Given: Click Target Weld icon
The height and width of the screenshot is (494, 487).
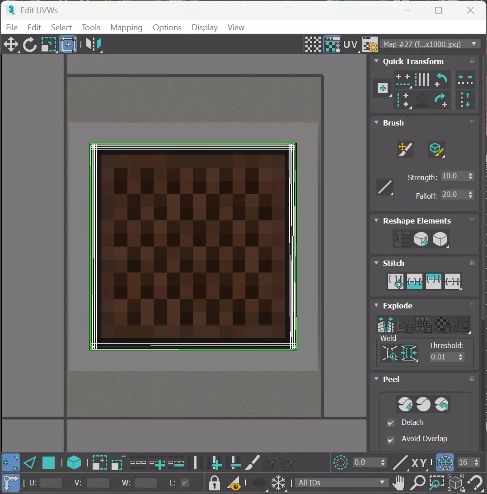Looking at the screenshot, I should point(390,353).
